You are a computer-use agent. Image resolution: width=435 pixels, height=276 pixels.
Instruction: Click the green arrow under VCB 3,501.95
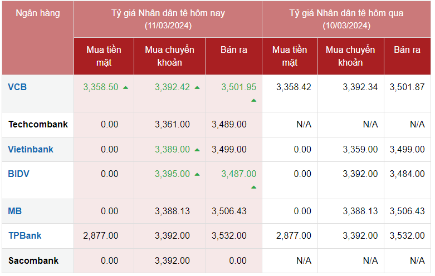(253, 101)
